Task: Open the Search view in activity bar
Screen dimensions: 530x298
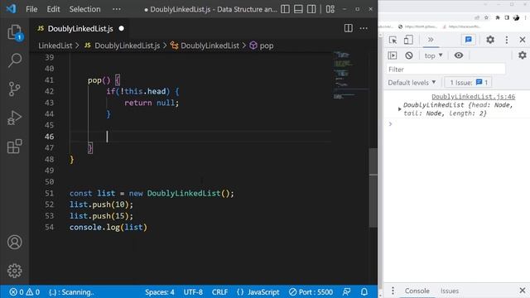Action: click(x=15, y=60)
